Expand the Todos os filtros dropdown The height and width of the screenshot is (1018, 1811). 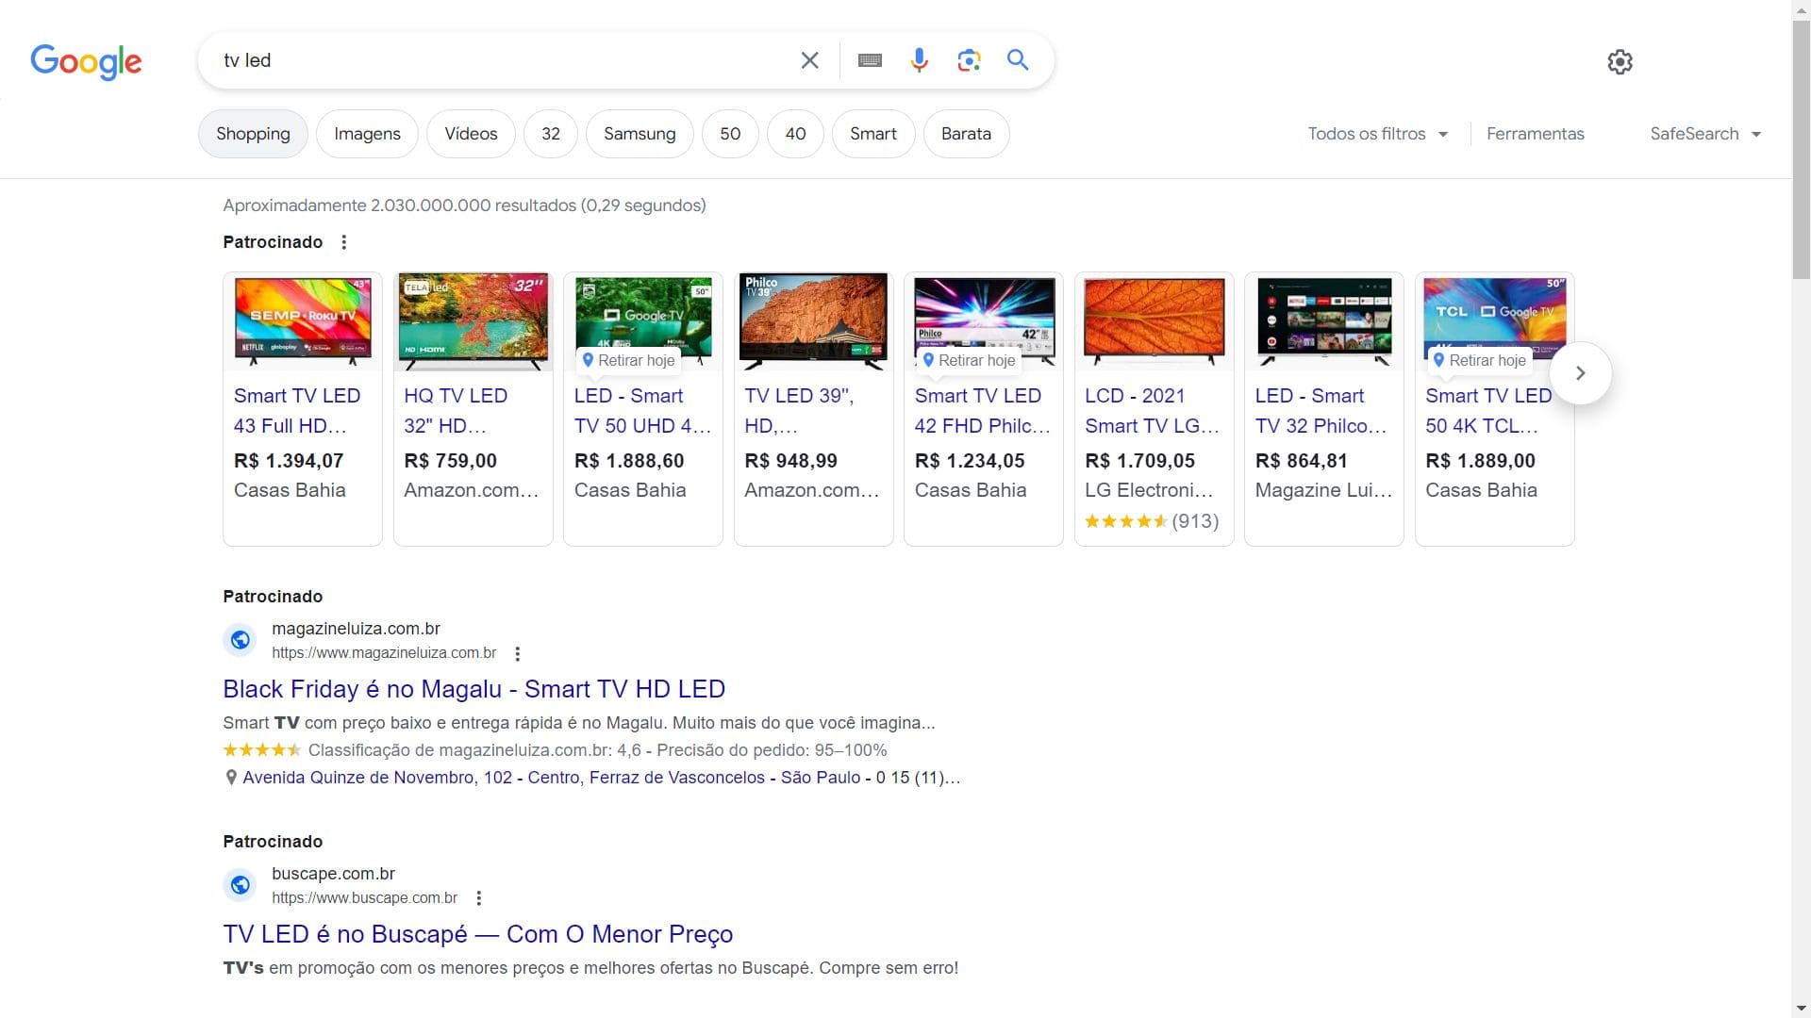tap(1377, 134)
